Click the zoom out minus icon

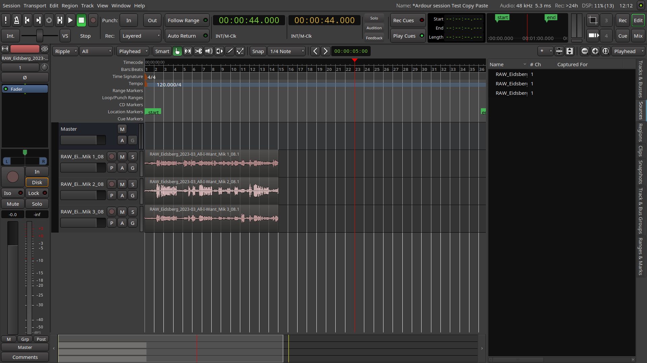585,51
